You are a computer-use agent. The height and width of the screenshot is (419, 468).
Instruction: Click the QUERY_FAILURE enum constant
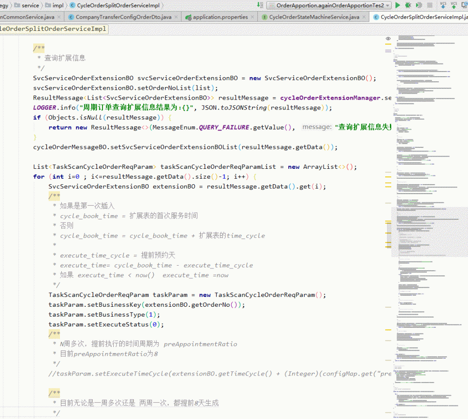click(224, 127)
